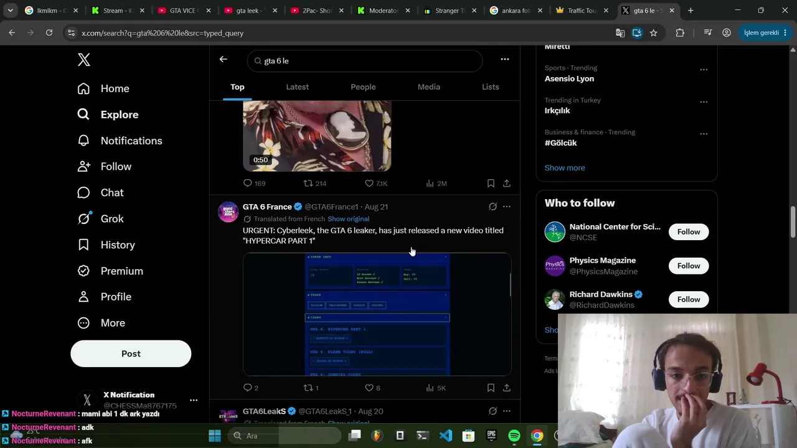Open options for the #Gölcük trend
Image resolution: width=797 pixels, height=448 pixels.
click(x=704, y=134)
